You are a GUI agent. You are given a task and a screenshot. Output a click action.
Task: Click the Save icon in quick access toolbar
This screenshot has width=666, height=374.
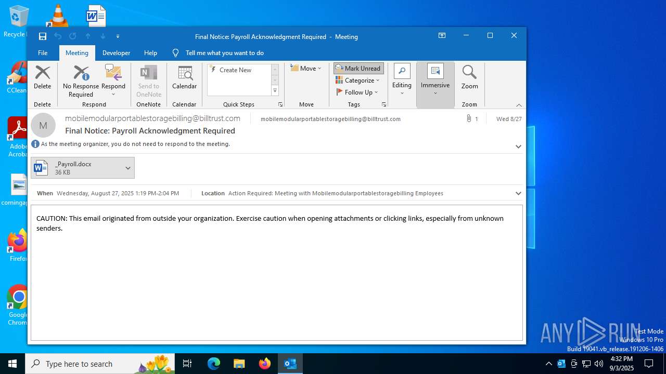click(43, 36)
